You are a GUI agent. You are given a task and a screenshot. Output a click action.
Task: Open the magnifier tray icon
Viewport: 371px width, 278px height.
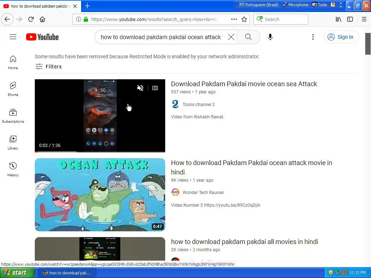coord(344,273)
